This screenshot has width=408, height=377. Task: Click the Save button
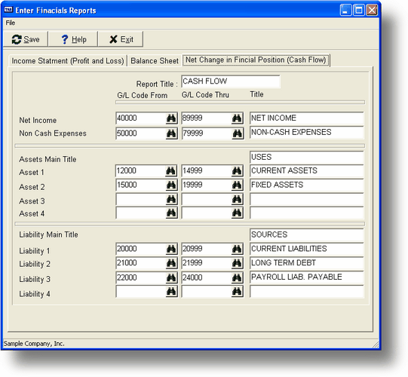(x=26, y=39)
